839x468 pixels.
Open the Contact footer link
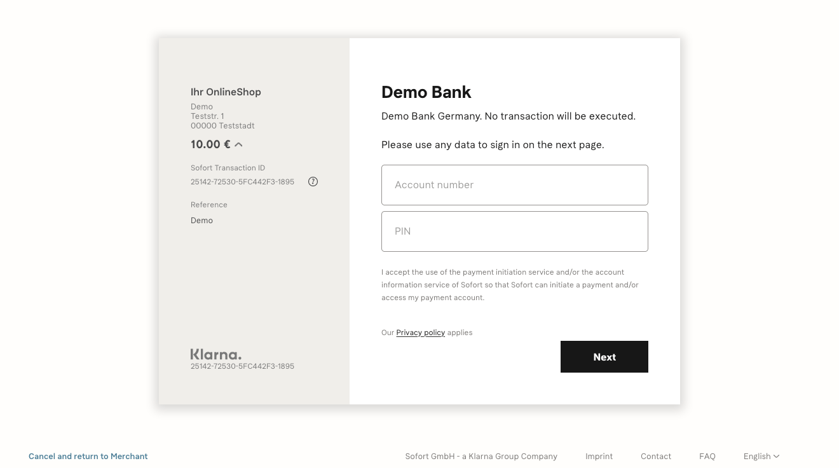click(x=656, y=457)
